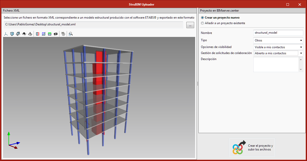Click 'Crear el proyecto y subir los archivos' button
Viewport: 307px width, 161px height.
point(252,147)
